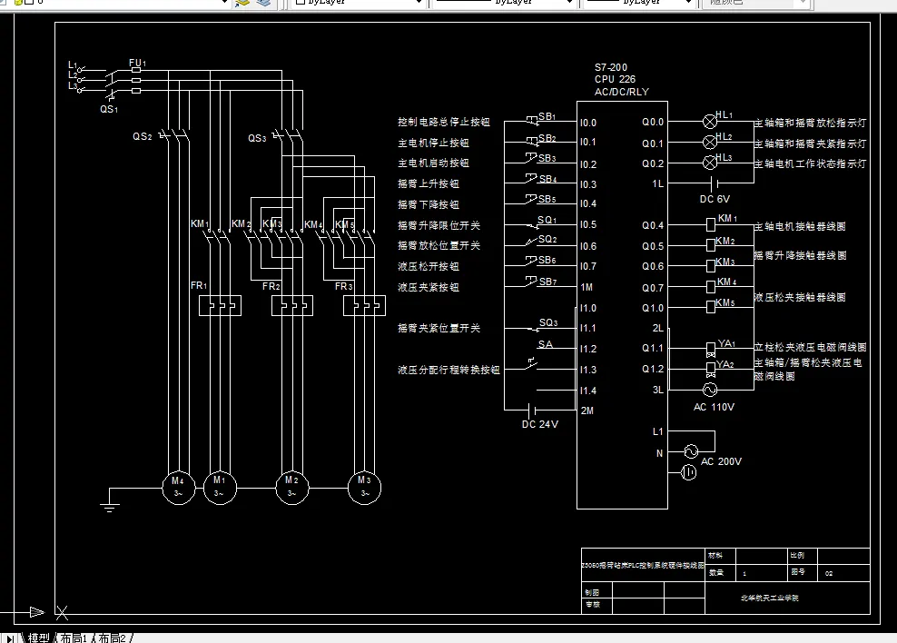The image size is (897, 643).
Task: Select the AC 110V source symbol
Action: coord(709,390)
